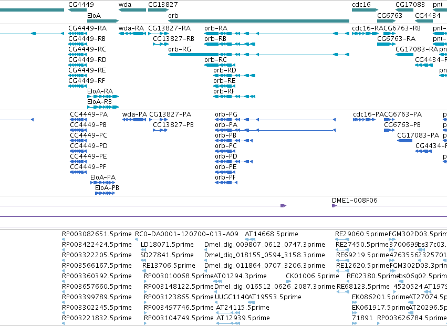The height and width of the screenshot is (326, 447).
Task: Select EST RE68123.5prime
Action: tap(343, 292)
